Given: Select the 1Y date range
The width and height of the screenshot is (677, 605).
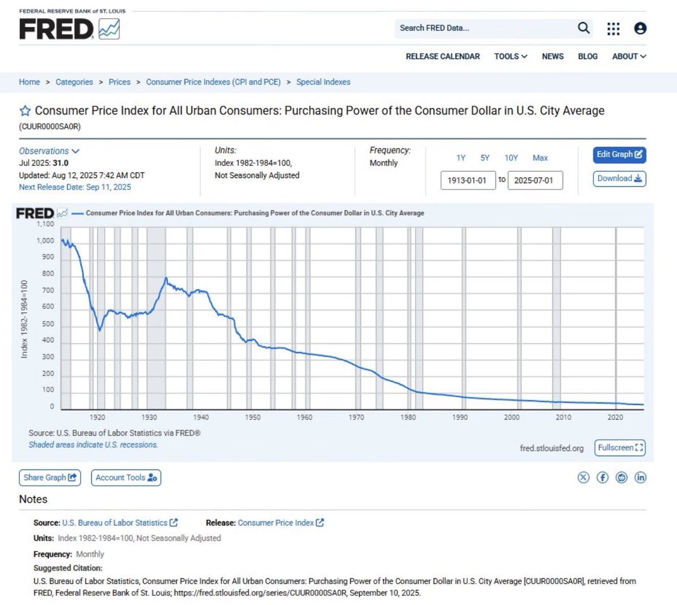Looking at the screenshot, I should [x=461, y=158].
